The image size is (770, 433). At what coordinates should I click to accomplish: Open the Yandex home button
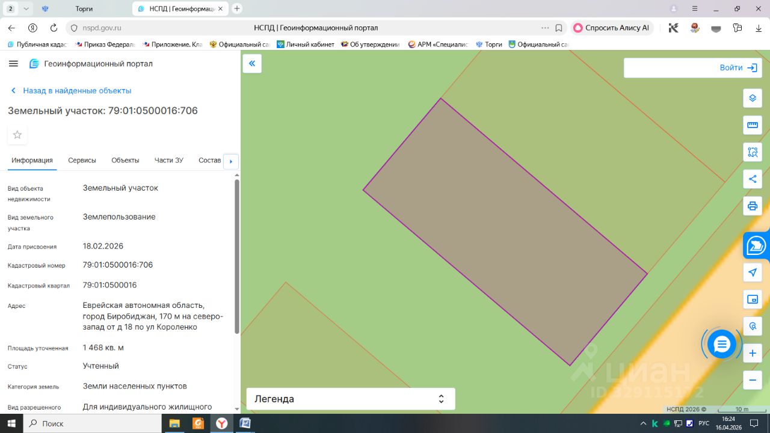point(33,28)
